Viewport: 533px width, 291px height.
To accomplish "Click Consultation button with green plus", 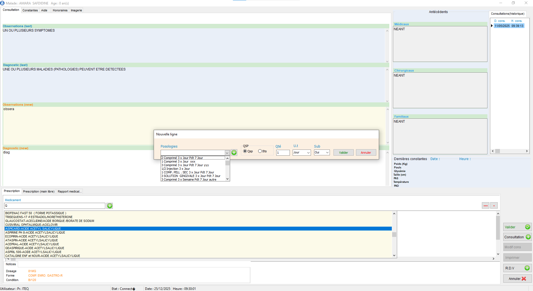I will coord(517,237).
